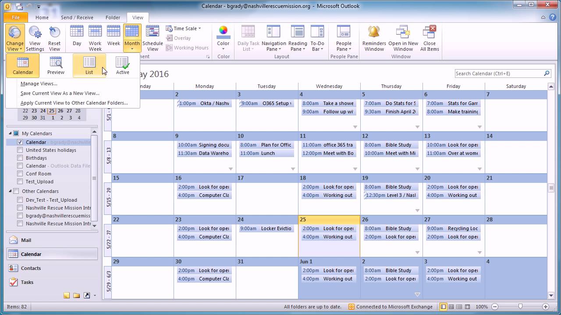The height and width of the screenshot is (315, 561).
Task: Click the search magnifier icon
Action: click(x=547, y=73)
